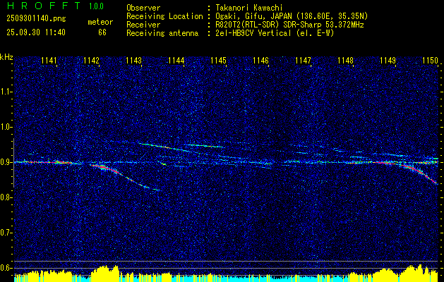Click the 0.9 kHz axis label
The image size is (444, 282).
[6, 162]
